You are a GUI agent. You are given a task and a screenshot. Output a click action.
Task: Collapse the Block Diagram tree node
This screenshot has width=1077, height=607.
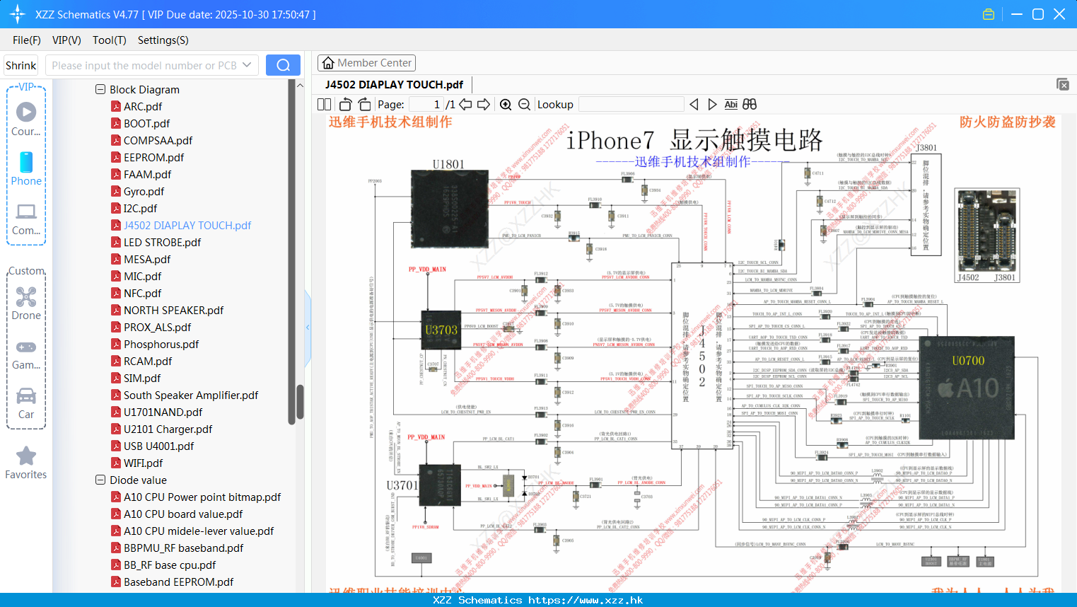pyautogui.click(x=100, y=89)
